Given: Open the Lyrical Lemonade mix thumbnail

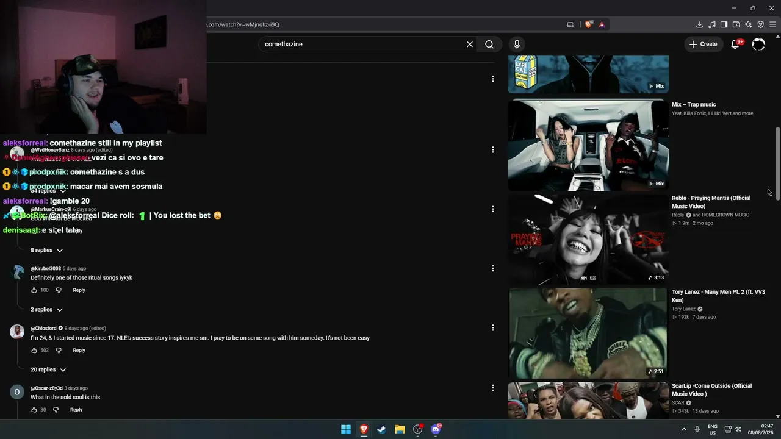Looking at the screenshot, I should pyautogui.click(x=588, y=74).
